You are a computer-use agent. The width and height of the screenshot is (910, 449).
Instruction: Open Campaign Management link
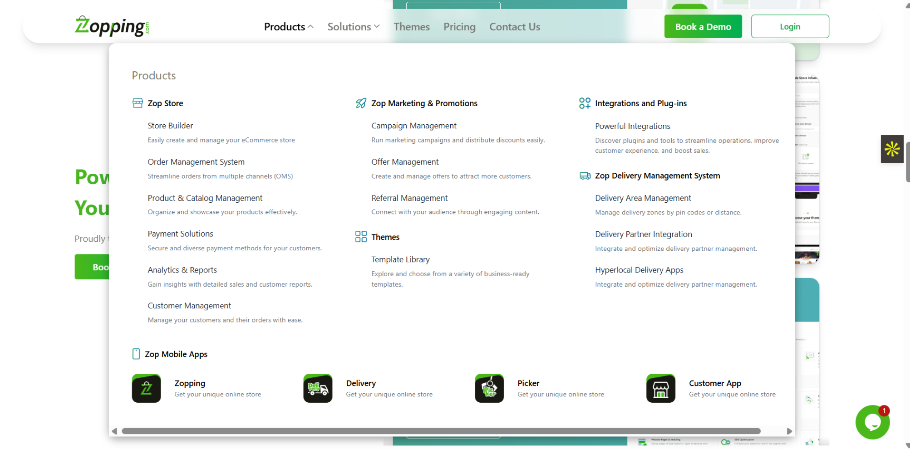[x=413, y=126]
